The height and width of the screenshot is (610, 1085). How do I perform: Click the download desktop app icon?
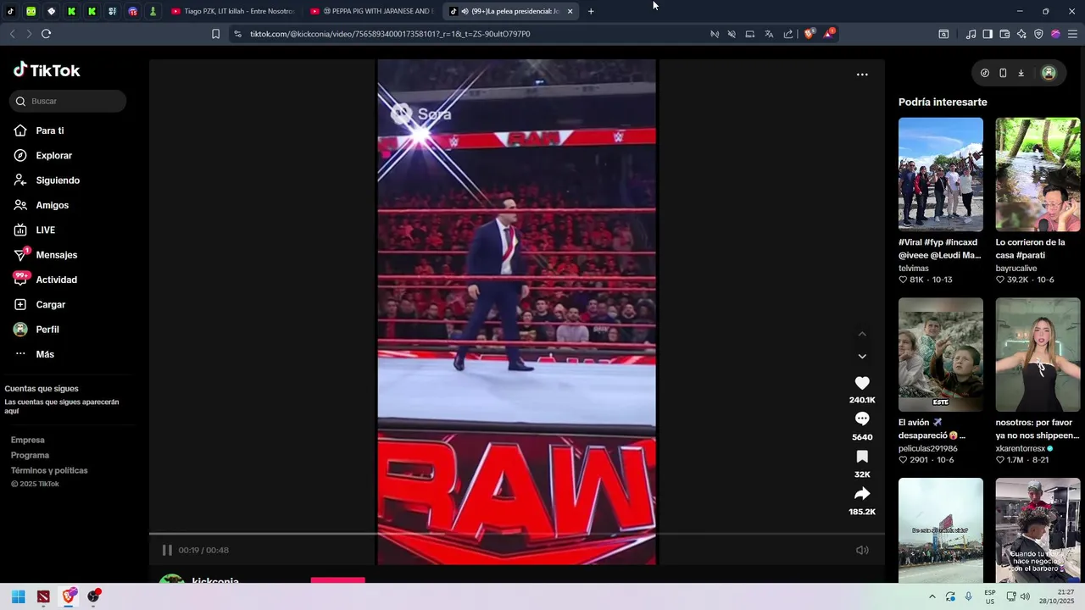point(1021,73)
